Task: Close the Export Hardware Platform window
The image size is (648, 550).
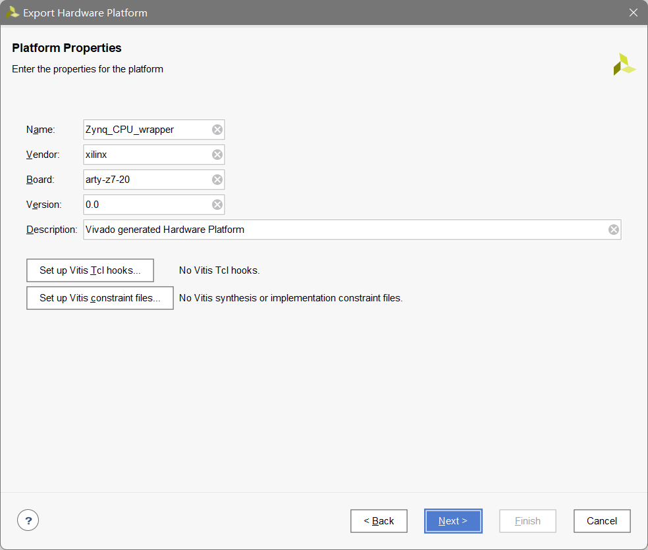Action: (x=633, y=12)
